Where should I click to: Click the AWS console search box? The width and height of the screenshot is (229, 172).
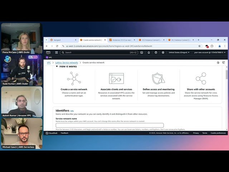click(99, 52)
